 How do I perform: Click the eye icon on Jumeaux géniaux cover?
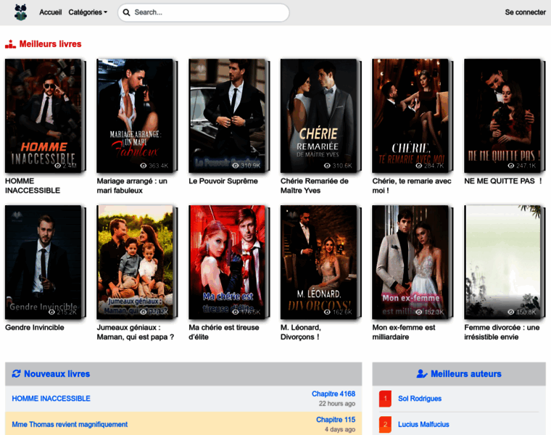[x=144, y=312]
